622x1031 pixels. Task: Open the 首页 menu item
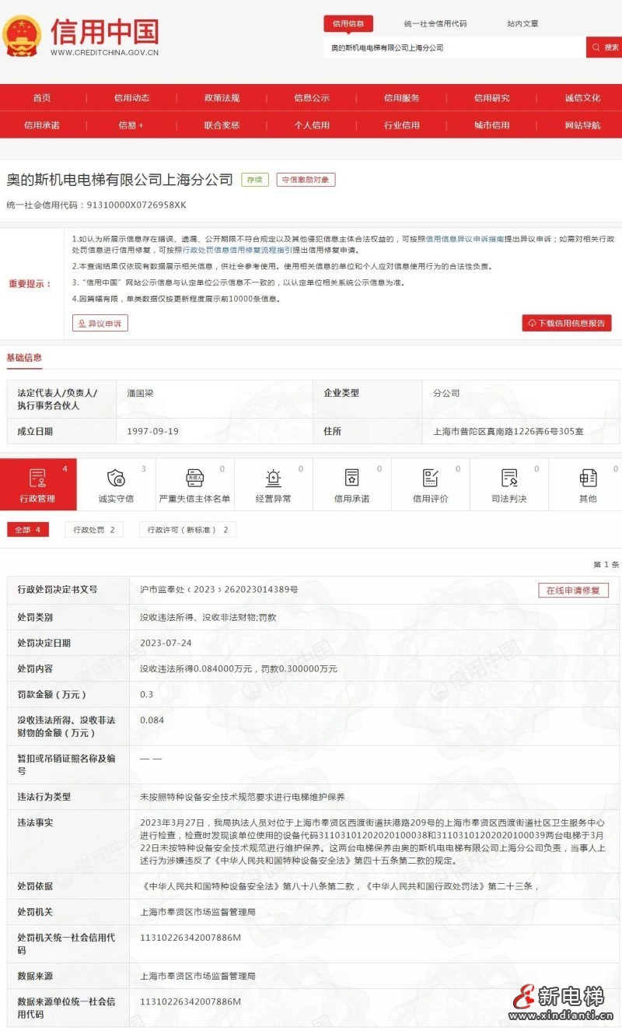(42, 98)
